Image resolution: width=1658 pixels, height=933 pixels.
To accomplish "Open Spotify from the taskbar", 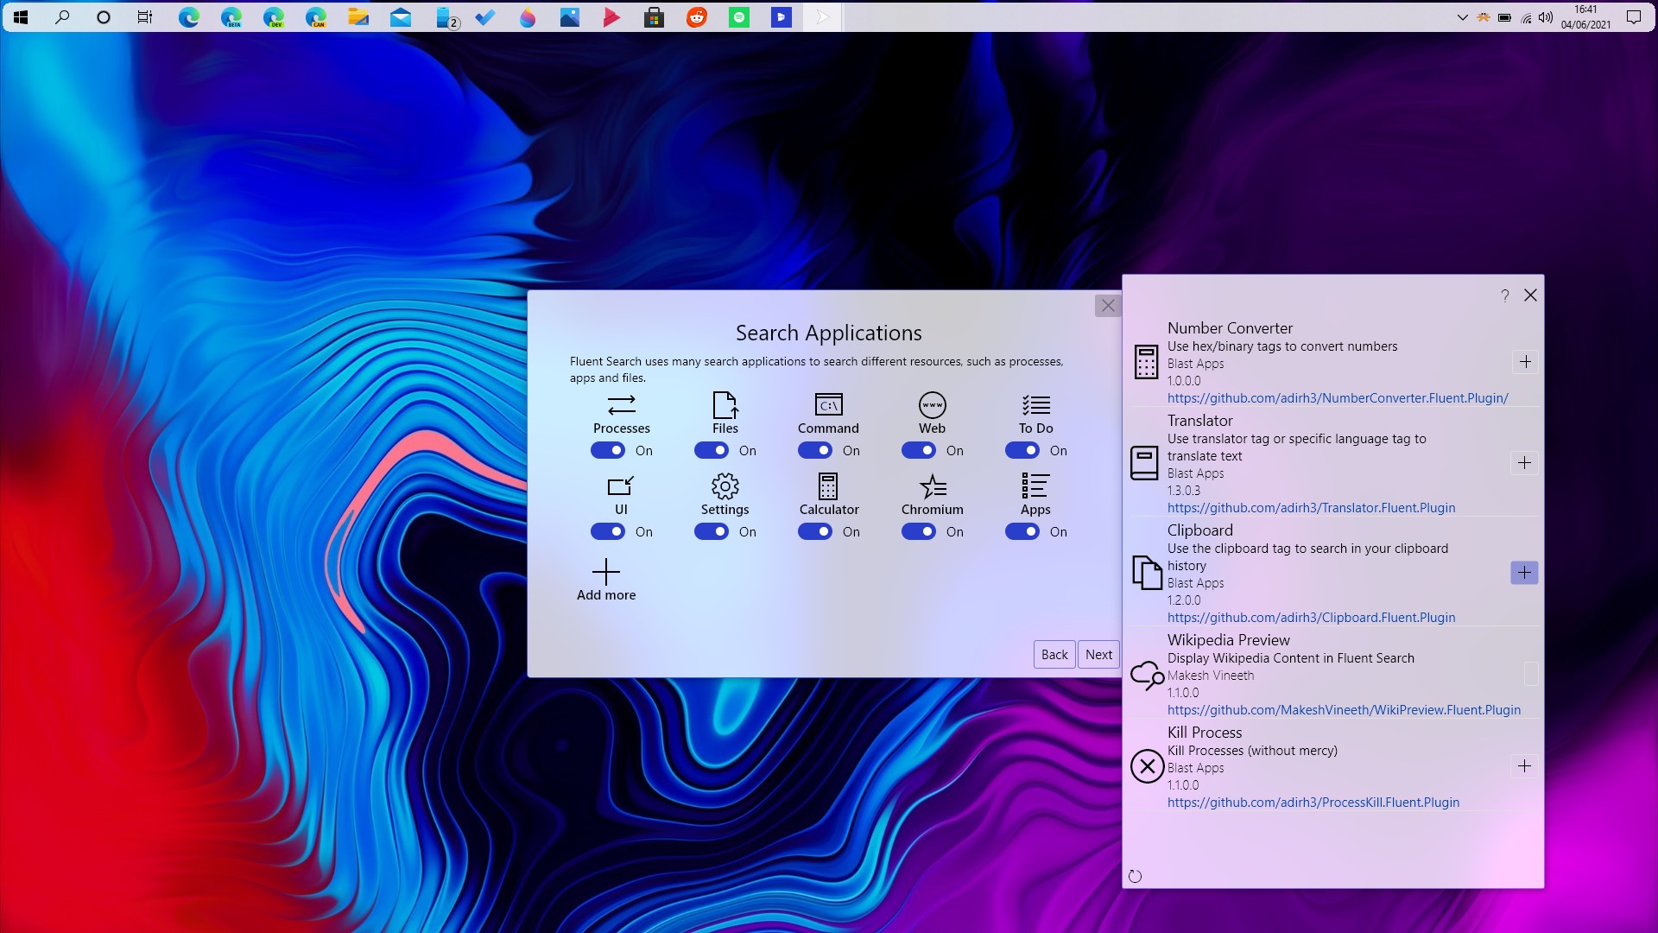I will [739, 16].
